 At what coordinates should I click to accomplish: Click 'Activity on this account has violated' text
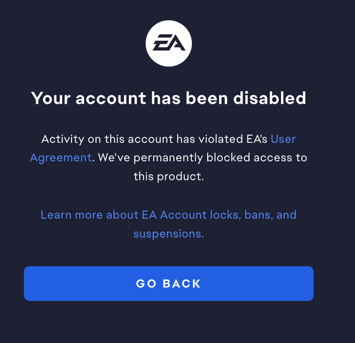[x=142, y=139]
